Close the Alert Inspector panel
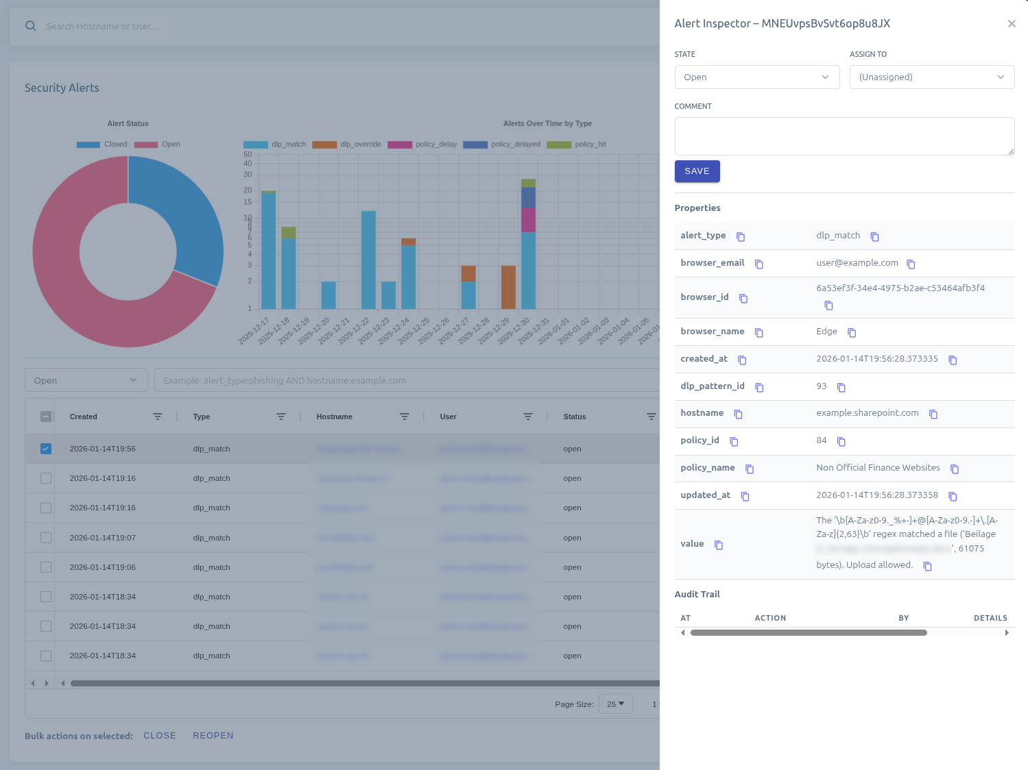1028x770 pixels. coord(1012,24)
